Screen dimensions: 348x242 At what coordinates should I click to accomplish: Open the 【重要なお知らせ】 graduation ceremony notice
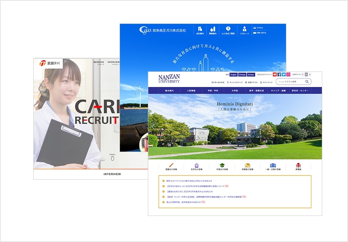click(190, 191)
